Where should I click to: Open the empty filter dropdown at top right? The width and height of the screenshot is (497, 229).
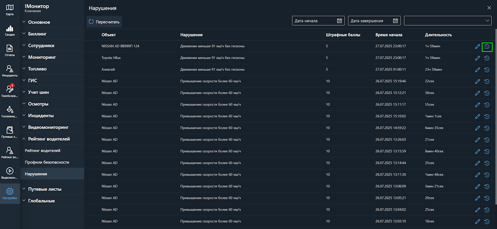pyautogui.click(x=448, y=21)
